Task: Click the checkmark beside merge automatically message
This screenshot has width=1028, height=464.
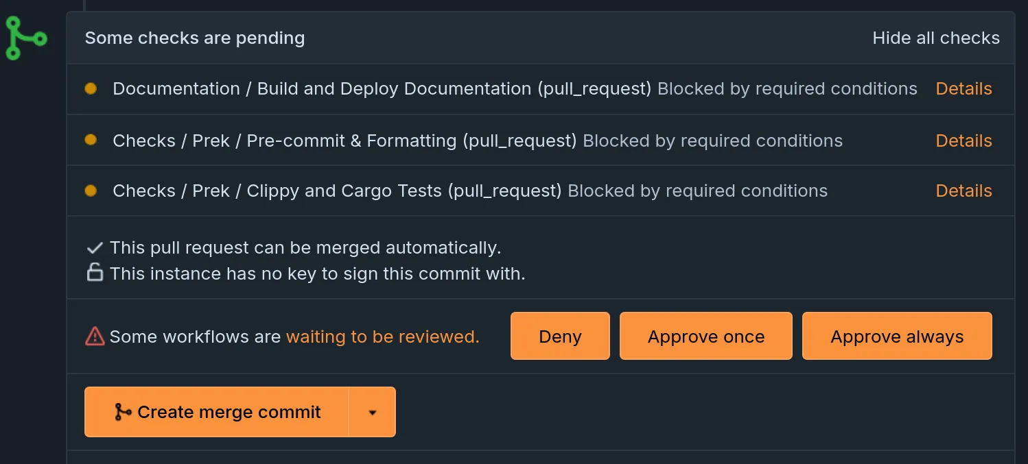Action: (x=95, y=247)
